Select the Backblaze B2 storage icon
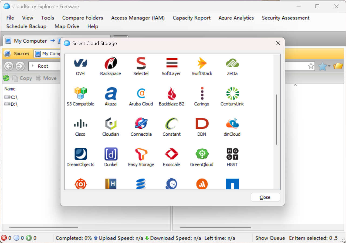This screenshot has width=346, height=243. pyautogui.click(x=171, y=94)
